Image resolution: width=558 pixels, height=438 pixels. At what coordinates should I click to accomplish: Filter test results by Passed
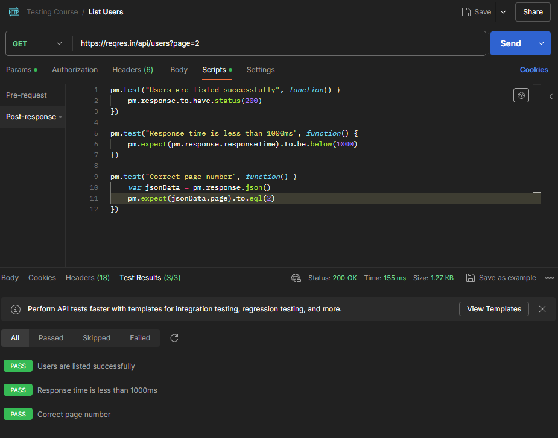(51, 338)
